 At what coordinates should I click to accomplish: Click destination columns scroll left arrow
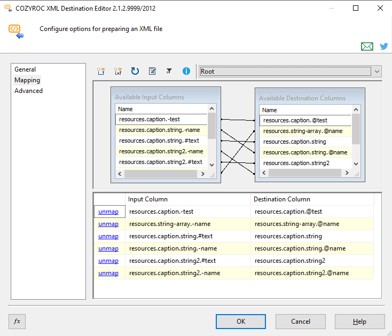tap(264, 173)
